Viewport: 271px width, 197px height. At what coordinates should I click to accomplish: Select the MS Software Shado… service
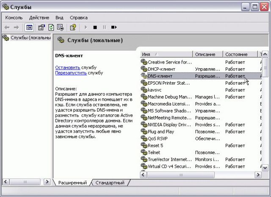click(x=169, y=111)
